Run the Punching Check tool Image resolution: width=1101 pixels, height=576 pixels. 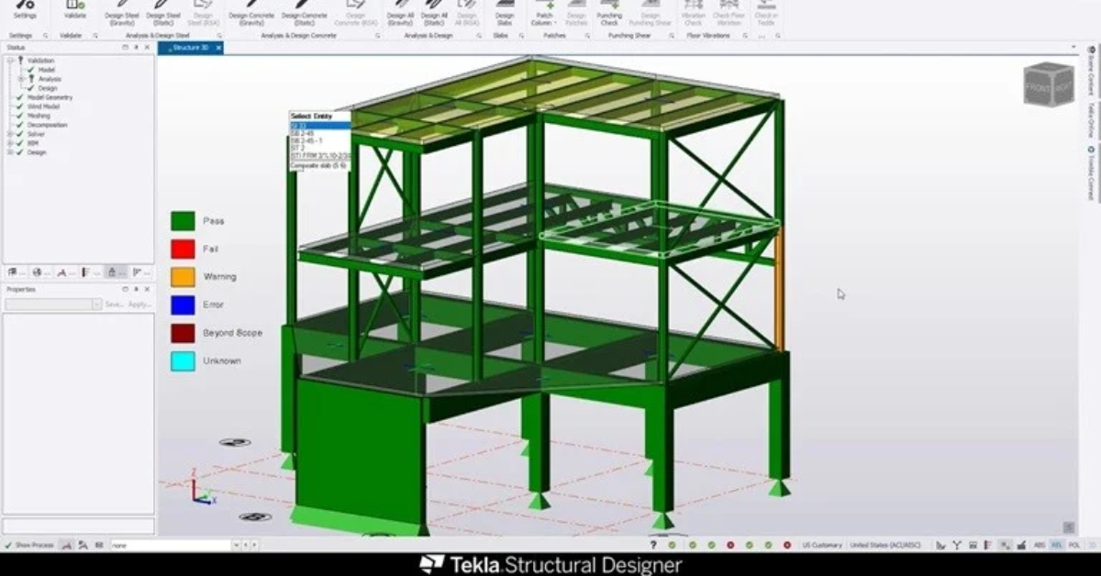click(x=609, y=11)
